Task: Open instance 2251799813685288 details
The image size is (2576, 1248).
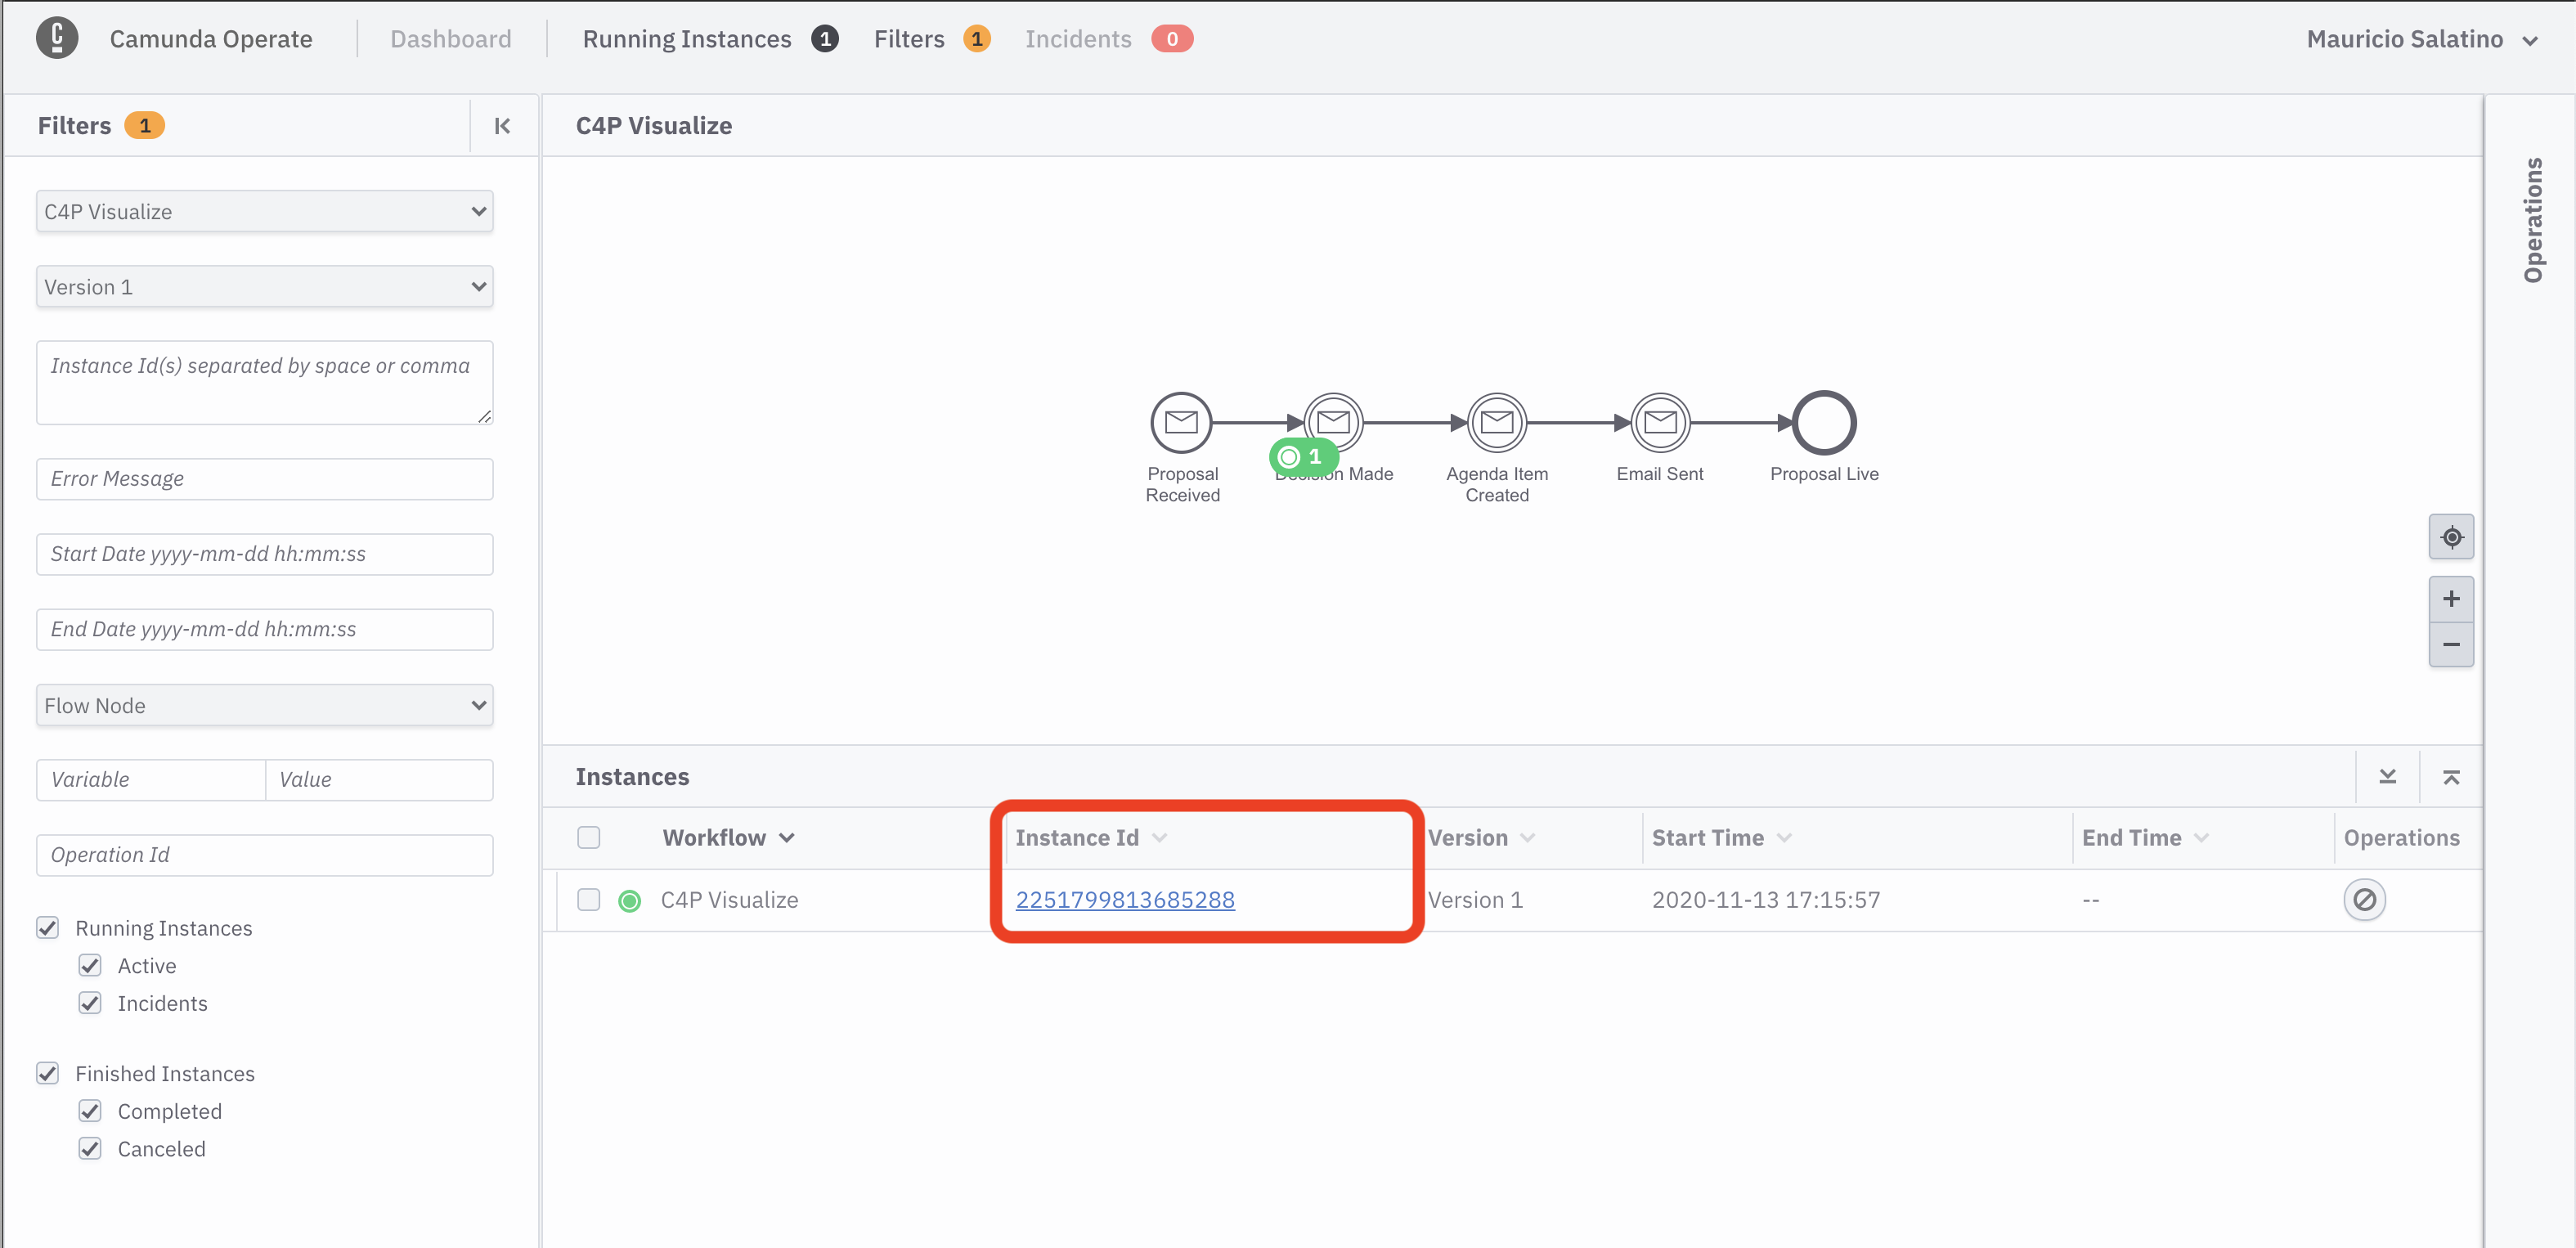Action: click(x=1125, y=900)
